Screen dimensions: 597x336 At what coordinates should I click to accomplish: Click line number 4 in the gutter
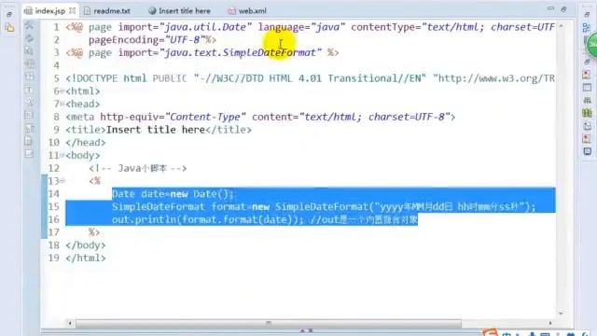[x=56, y=65]
